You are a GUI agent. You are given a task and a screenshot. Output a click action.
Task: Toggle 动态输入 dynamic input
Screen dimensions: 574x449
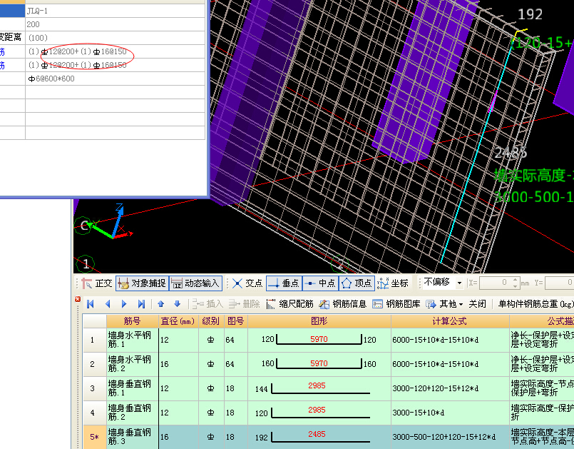coord(196,283)
